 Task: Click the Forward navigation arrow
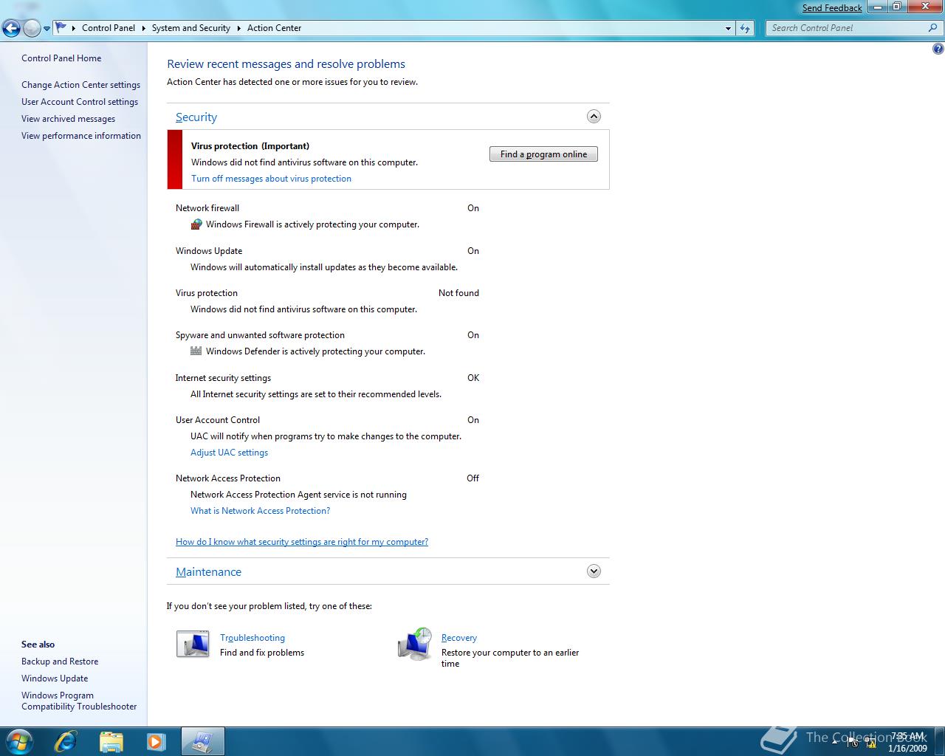pyautogui.click(x=32, y=29)
